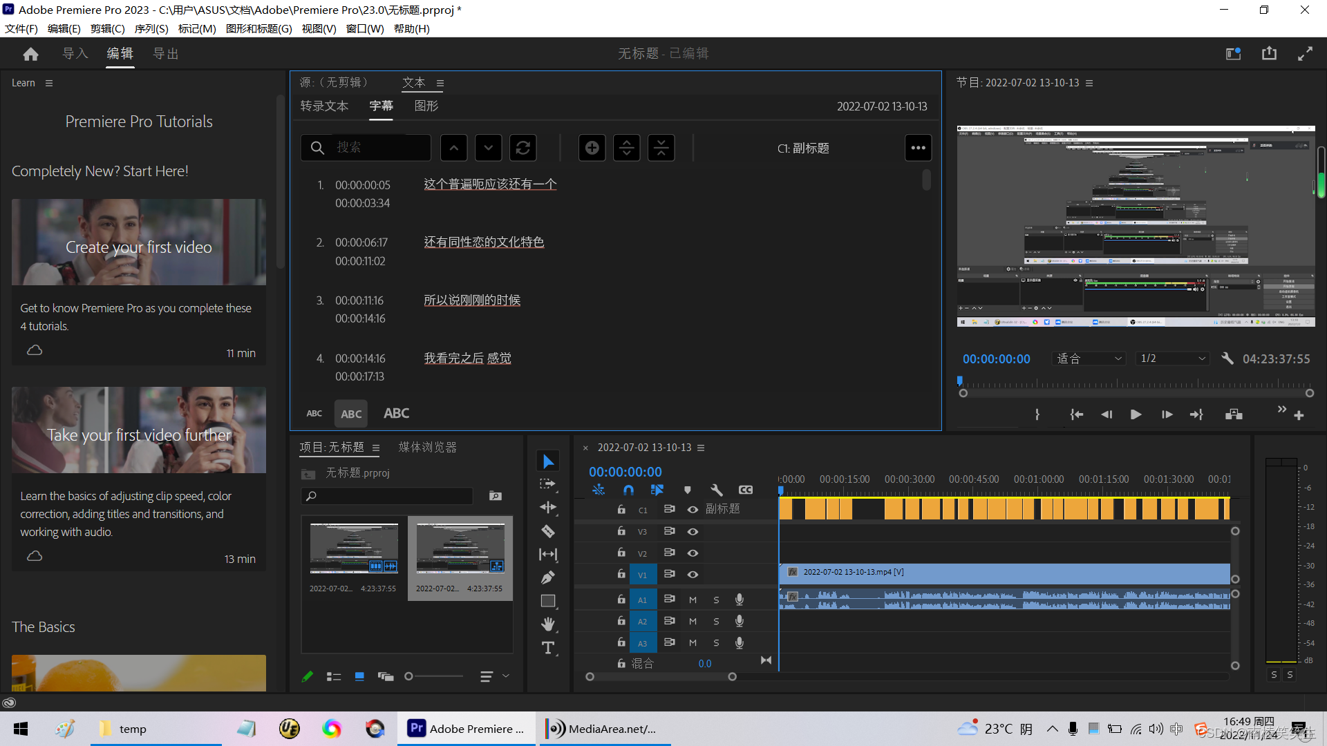Image resolution: width=1327 pixels, height=746 pixels.
Task: Select the Selection tool arrow
Action: click(548, 461)
